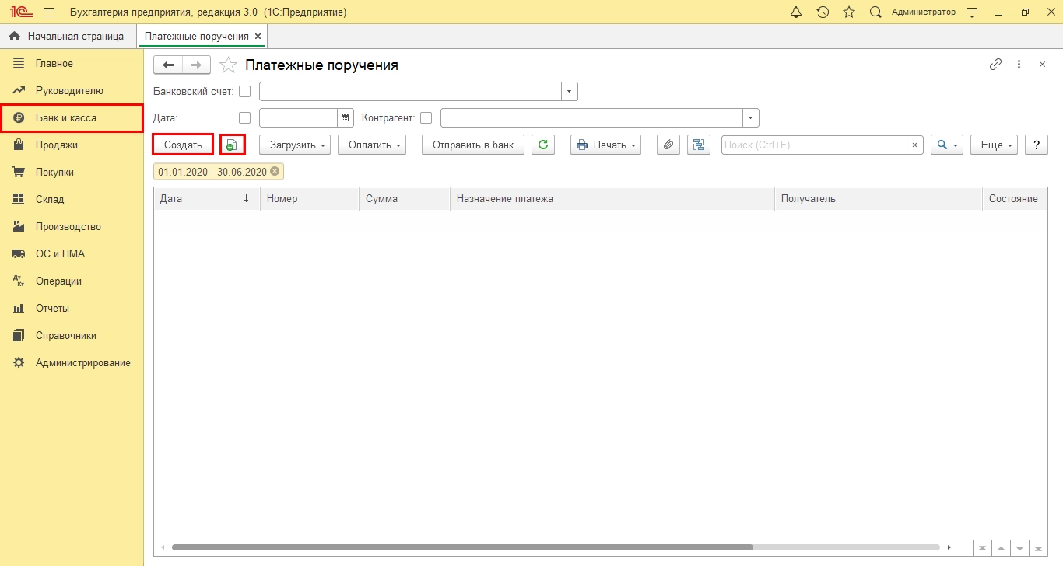
Task: Jump to the first row of the list
Action: (984, 547)
